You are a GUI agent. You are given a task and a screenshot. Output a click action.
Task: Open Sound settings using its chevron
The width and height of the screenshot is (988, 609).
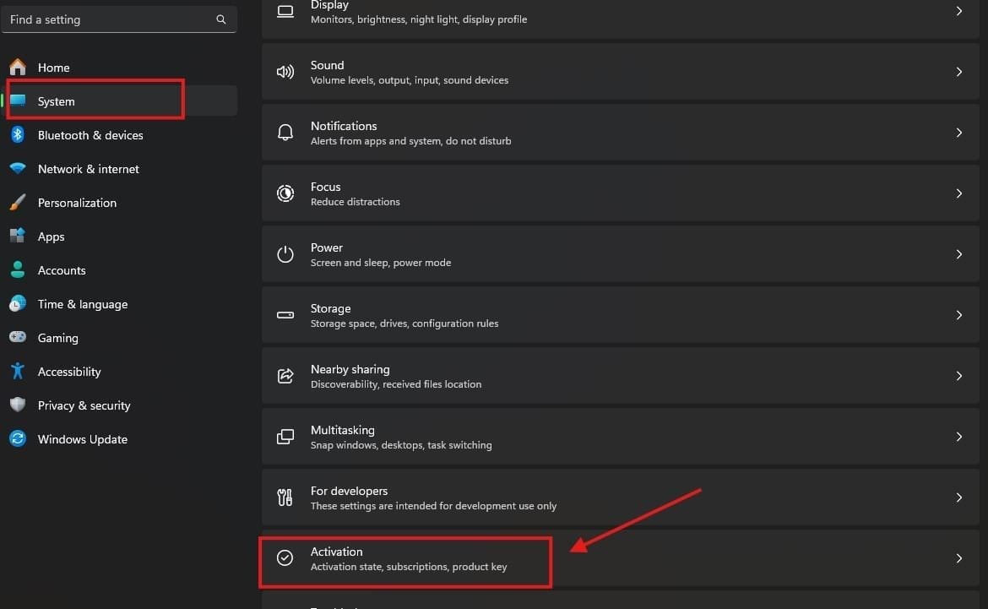tap(959, 72)
